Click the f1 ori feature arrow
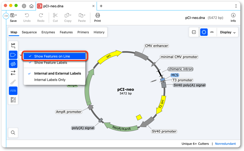Image resolution: width=244 pixels, height=151 pixels. (161, 105)
